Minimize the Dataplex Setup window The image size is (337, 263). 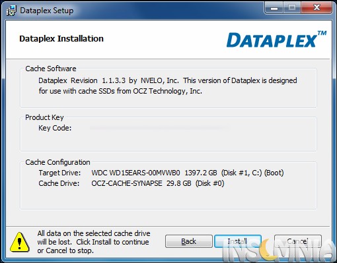point(274,8)
